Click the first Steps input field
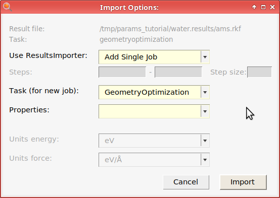This screenshot has width=280, height=198. click(x=122, y=72)
